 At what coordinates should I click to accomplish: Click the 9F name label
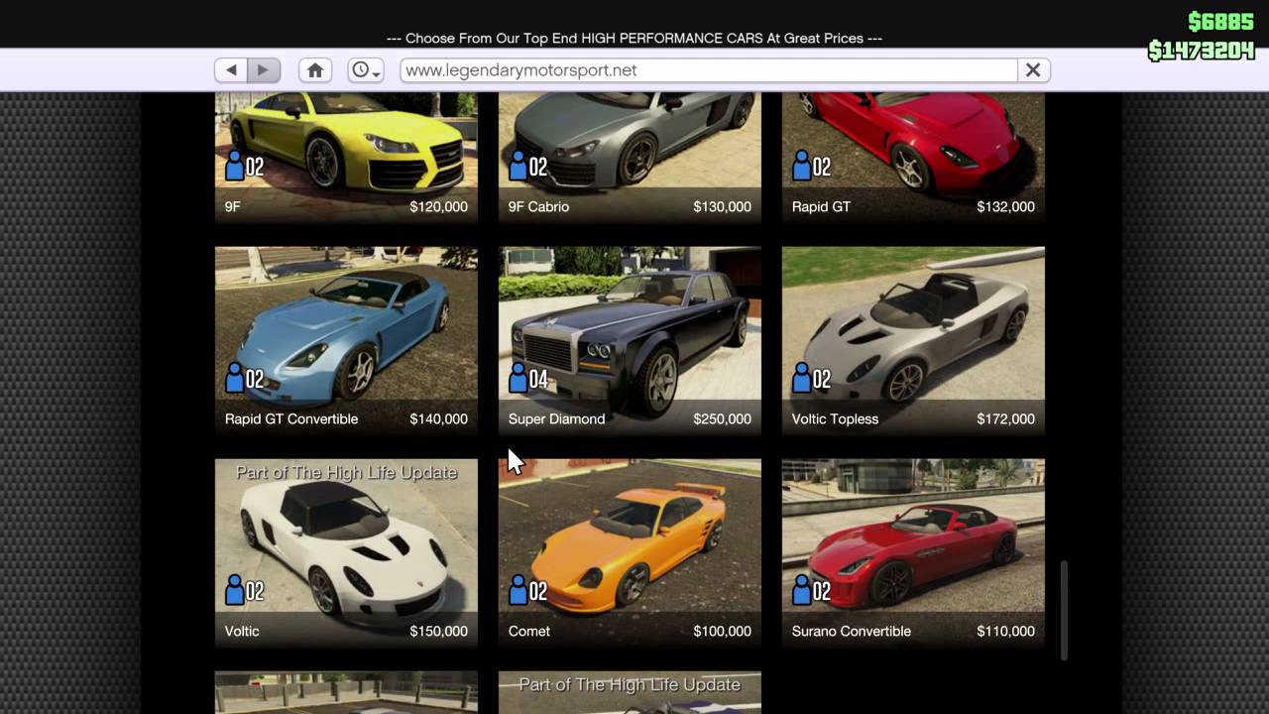tap(233, 206)
